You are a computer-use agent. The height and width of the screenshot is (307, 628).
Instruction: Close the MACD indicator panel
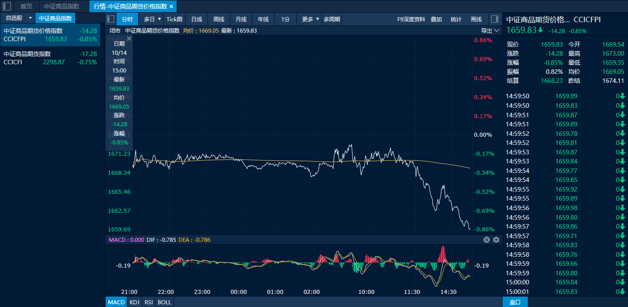pyautogui.click(x=487, y=240)
